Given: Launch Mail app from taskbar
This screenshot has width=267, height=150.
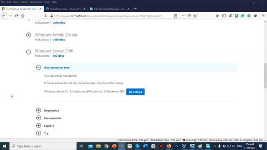Looking at the screenshot, I should 91,146.
